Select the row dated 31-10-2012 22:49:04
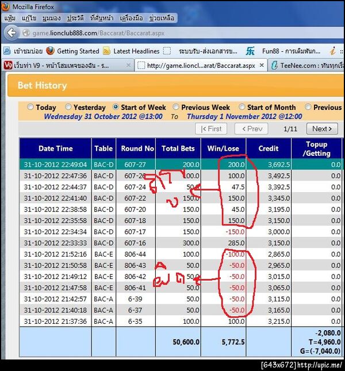The image size is (345, 371). 181,165
